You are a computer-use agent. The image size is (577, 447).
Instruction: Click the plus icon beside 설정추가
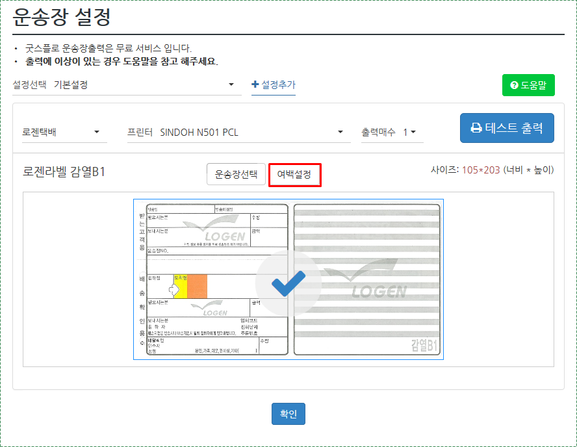(255, 84)
